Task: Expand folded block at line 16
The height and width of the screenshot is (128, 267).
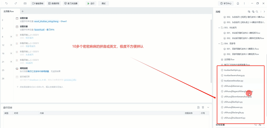Action: click(11, 53)
